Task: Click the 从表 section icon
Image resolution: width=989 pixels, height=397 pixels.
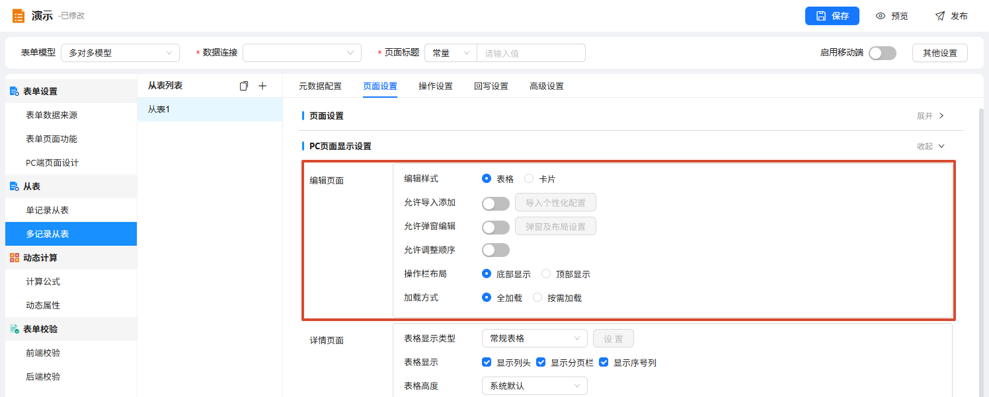Action: click(14, 186)
